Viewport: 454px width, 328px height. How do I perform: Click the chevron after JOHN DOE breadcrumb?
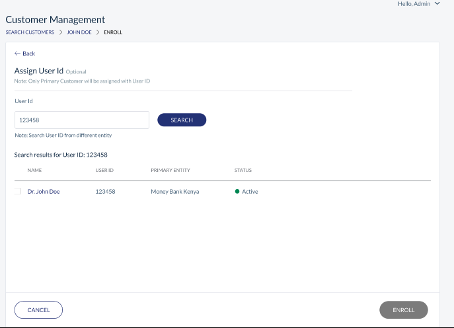click(98, 32)
